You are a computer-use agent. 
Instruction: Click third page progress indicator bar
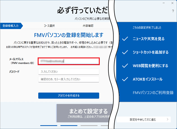click(89, 125)
